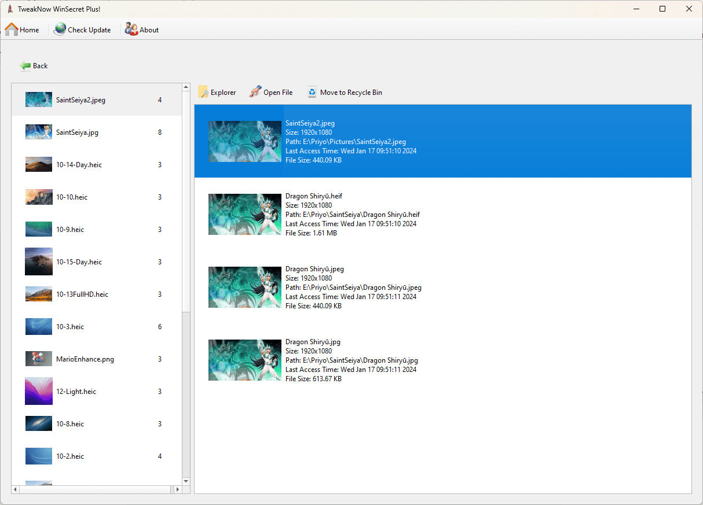The width and height of the screenshot is (703, 505).
Task: Click the vertical scrollbar down arrow
Action: point(186,481)
